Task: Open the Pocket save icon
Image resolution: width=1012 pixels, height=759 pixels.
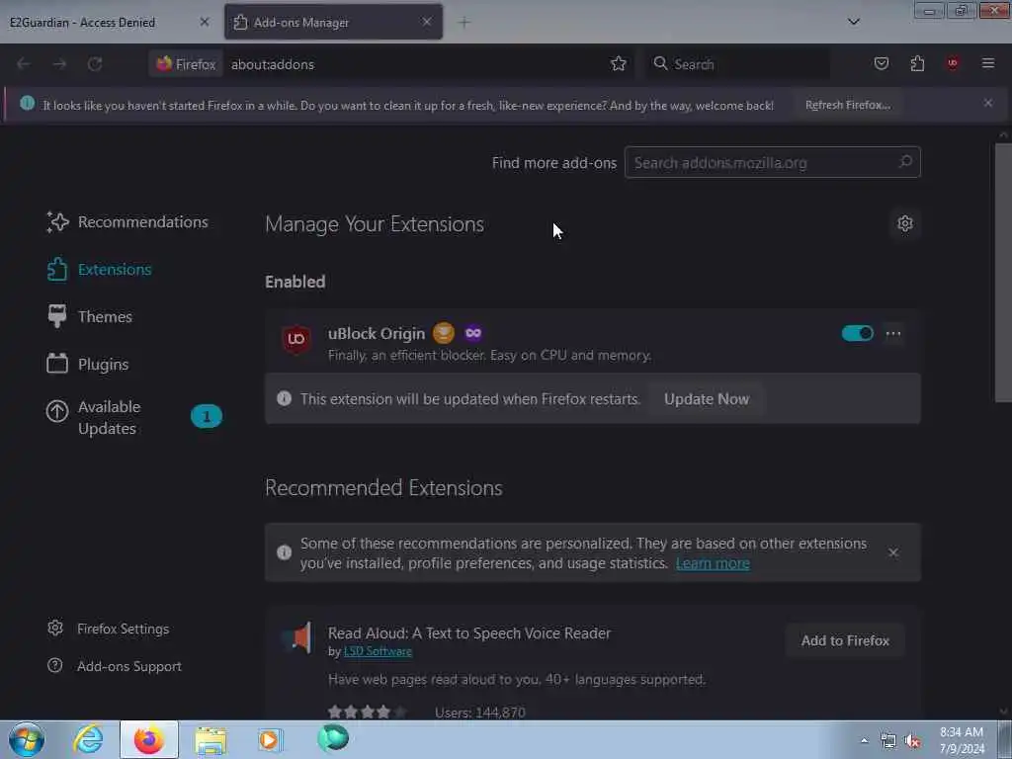Action: [881, 64]
